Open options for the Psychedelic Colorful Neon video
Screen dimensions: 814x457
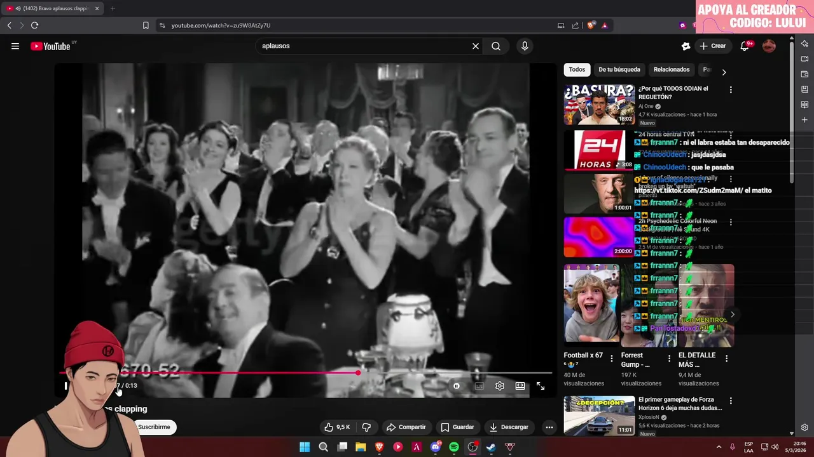[731, 222]
